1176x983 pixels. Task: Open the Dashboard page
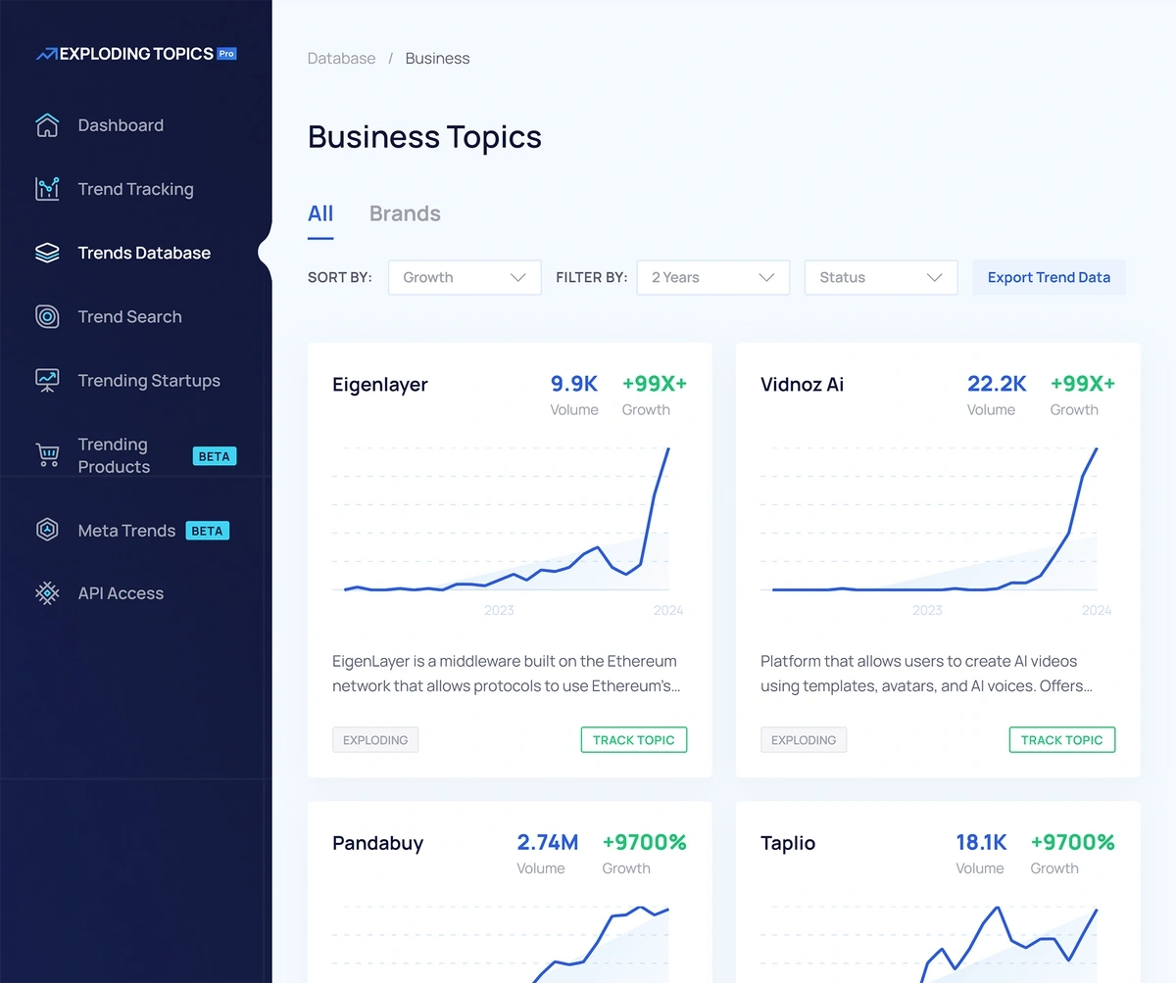point(121,125)
